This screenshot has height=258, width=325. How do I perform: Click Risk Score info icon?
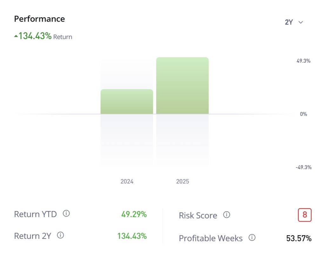pos(226,215)
